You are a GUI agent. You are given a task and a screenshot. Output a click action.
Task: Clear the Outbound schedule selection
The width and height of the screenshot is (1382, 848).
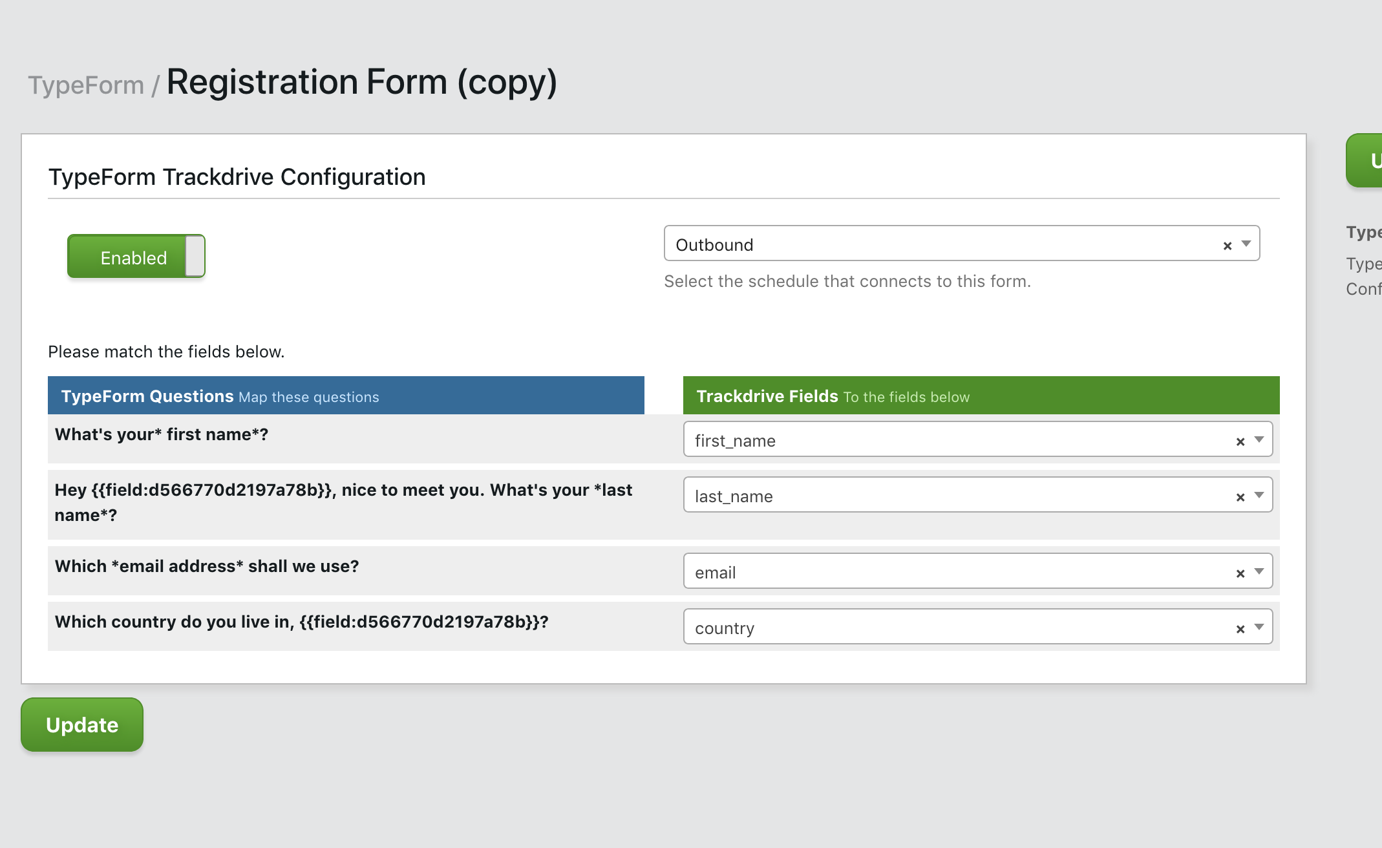tap(1227, 246)
